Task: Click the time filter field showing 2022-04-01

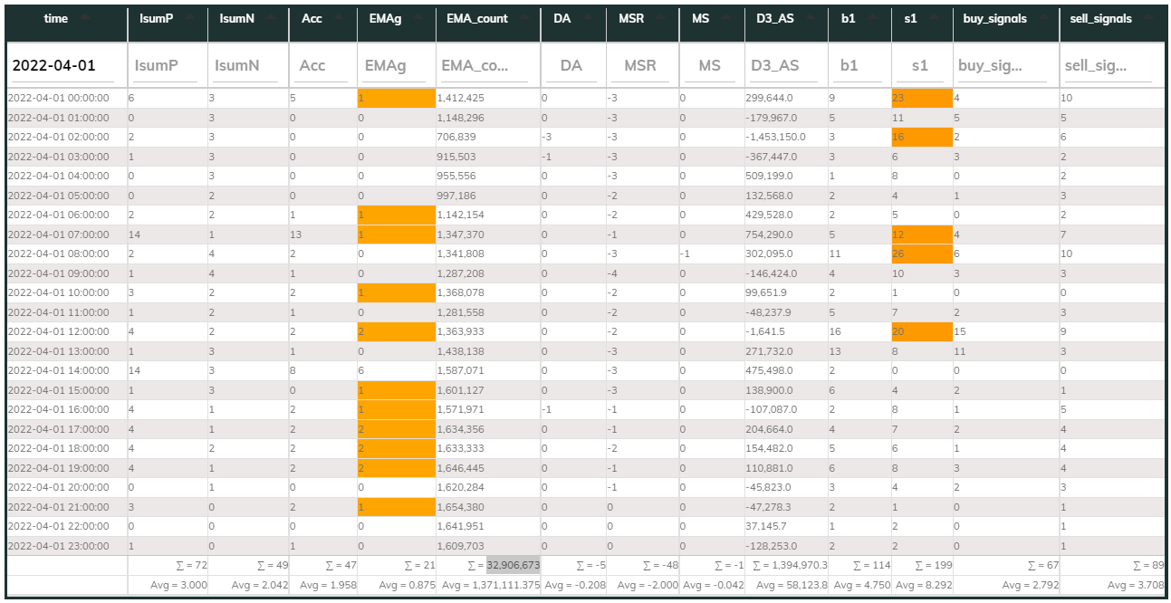Action: pos(66,65)
